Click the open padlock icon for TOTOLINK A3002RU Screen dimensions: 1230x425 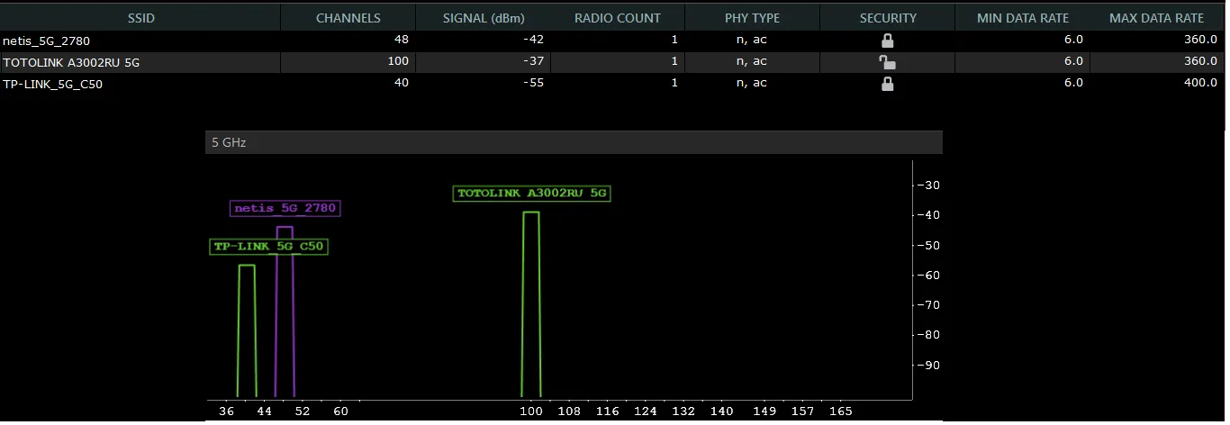(888, 62)
